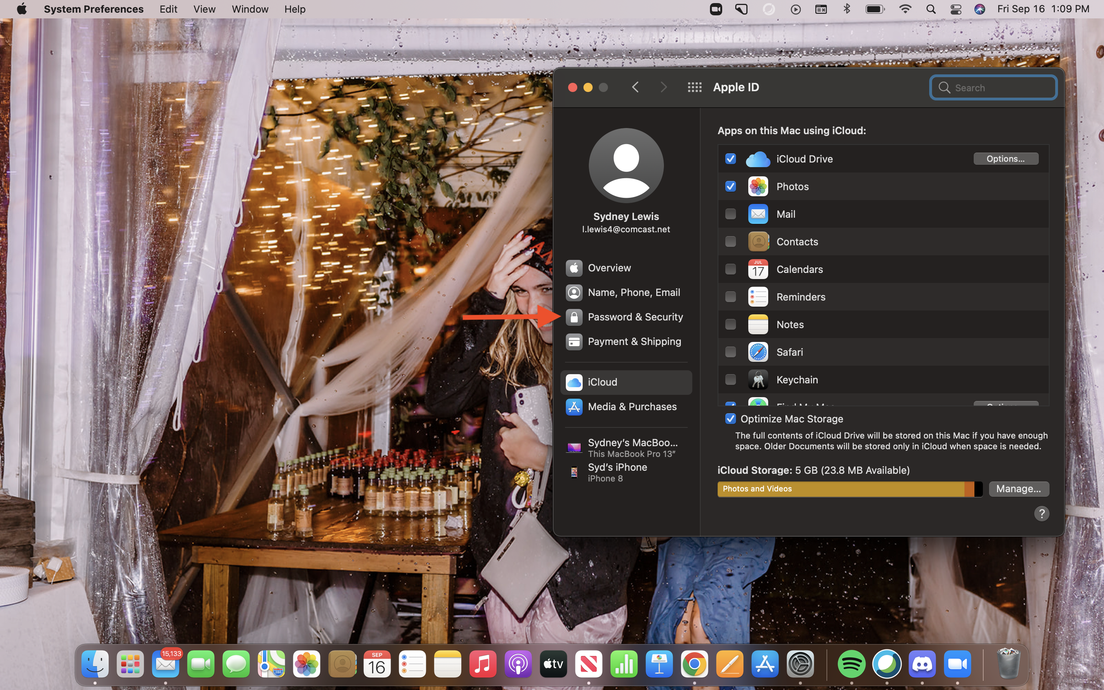Show all preferences grid icon
The height and width of the screenshot is (690, 1104).
pyautogui.click(x=694, y=87)
